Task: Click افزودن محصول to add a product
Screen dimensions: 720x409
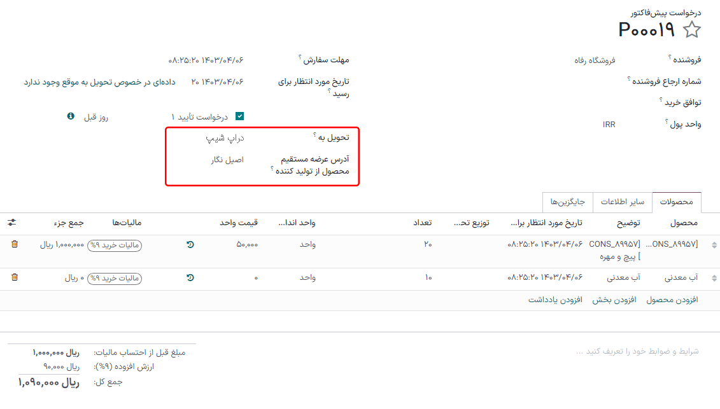Action: click(672, 300)
